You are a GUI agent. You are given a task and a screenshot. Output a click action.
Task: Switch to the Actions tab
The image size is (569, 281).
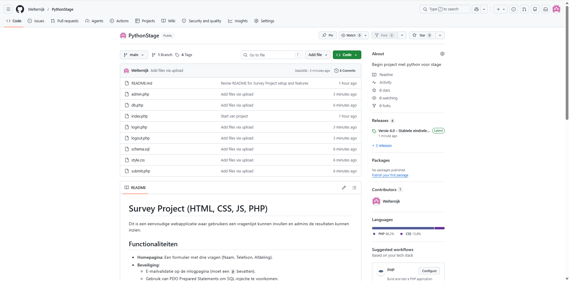coord(119,21)
